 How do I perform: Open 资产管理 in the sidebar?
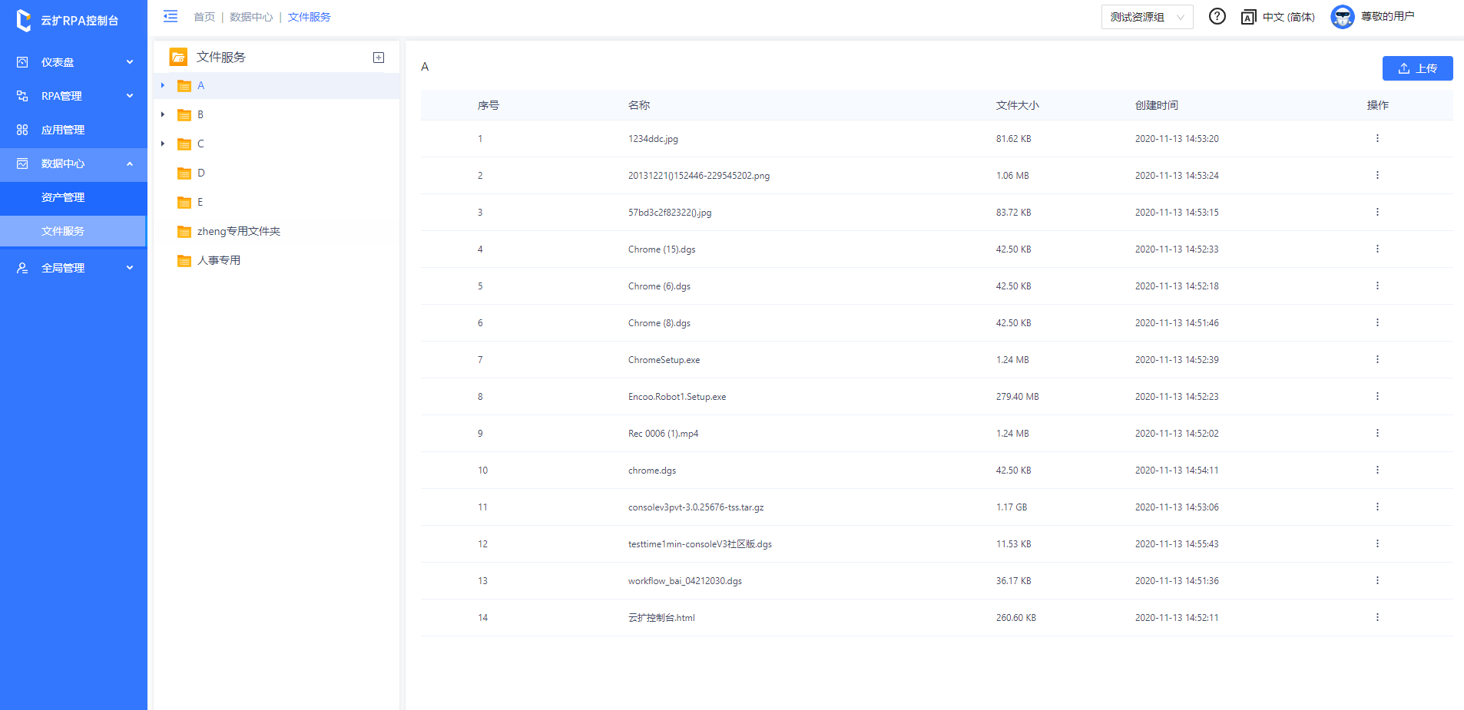(63, 197)
